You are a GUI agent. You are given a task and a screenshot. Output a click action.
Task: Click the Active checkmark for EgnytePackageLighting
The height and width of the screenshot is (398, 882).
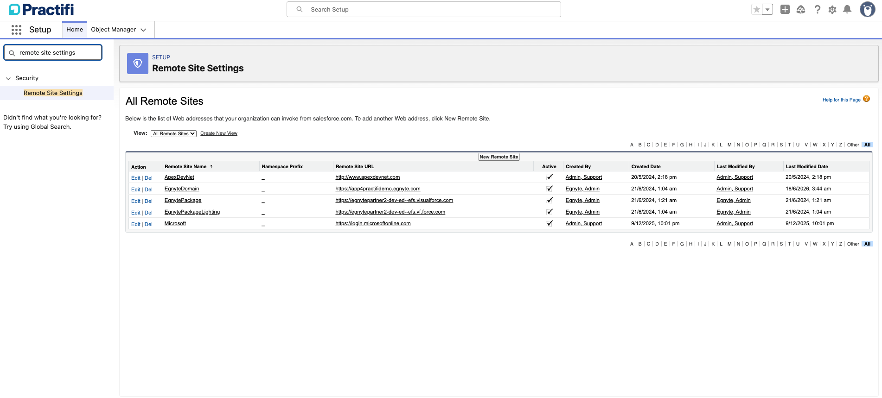(550, 212)
